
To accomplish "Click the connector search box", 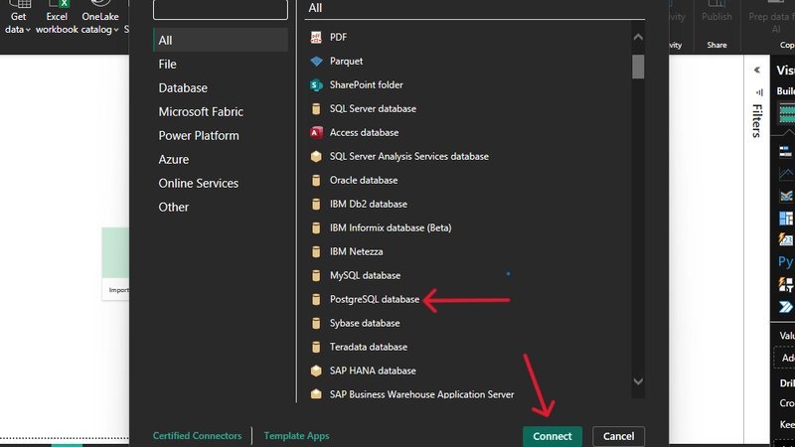I will pyautogui.click(x=221, y=9).
